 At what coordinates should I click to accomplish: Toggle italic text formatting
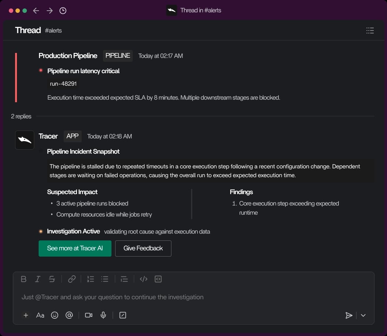coord(38,279)
